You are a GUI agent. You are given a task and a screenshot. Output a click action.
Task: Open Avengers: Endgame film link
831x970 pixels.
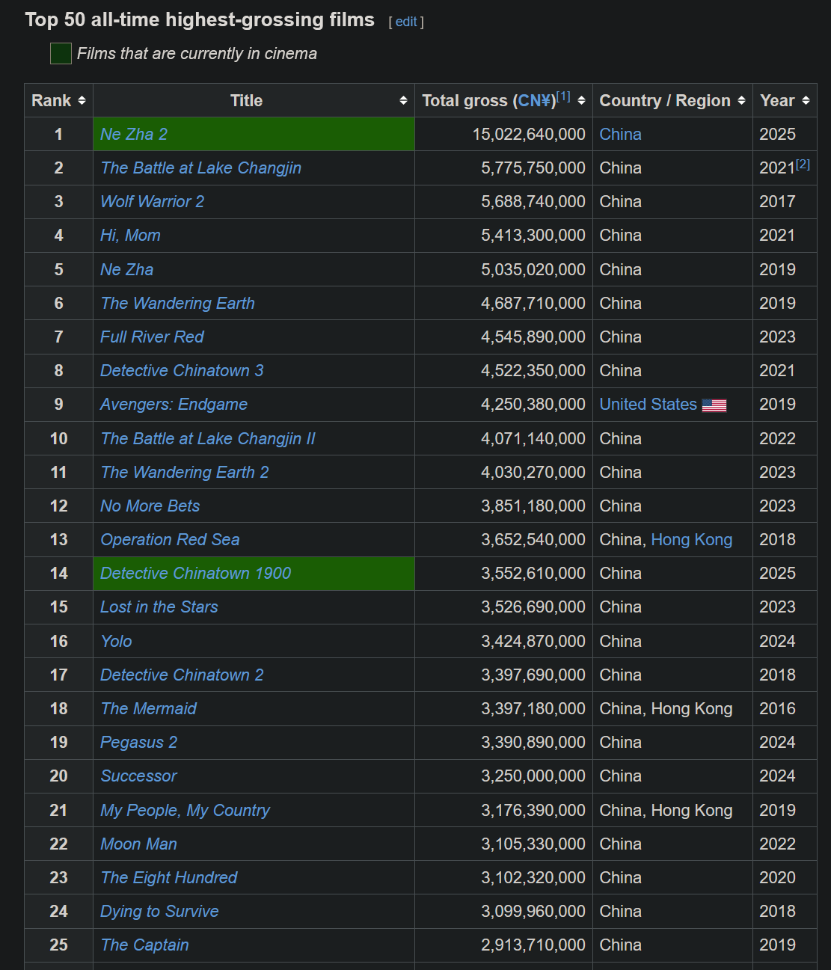[x=174, y=405]
